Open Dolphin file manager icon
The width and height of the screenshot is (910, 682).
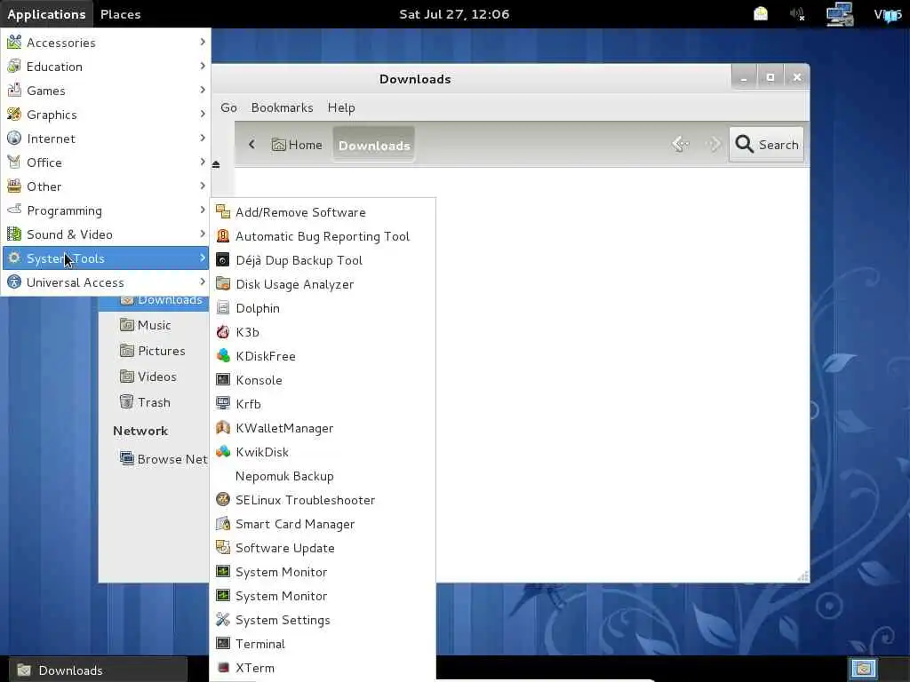pyautogui.click(x=223, y=308)
